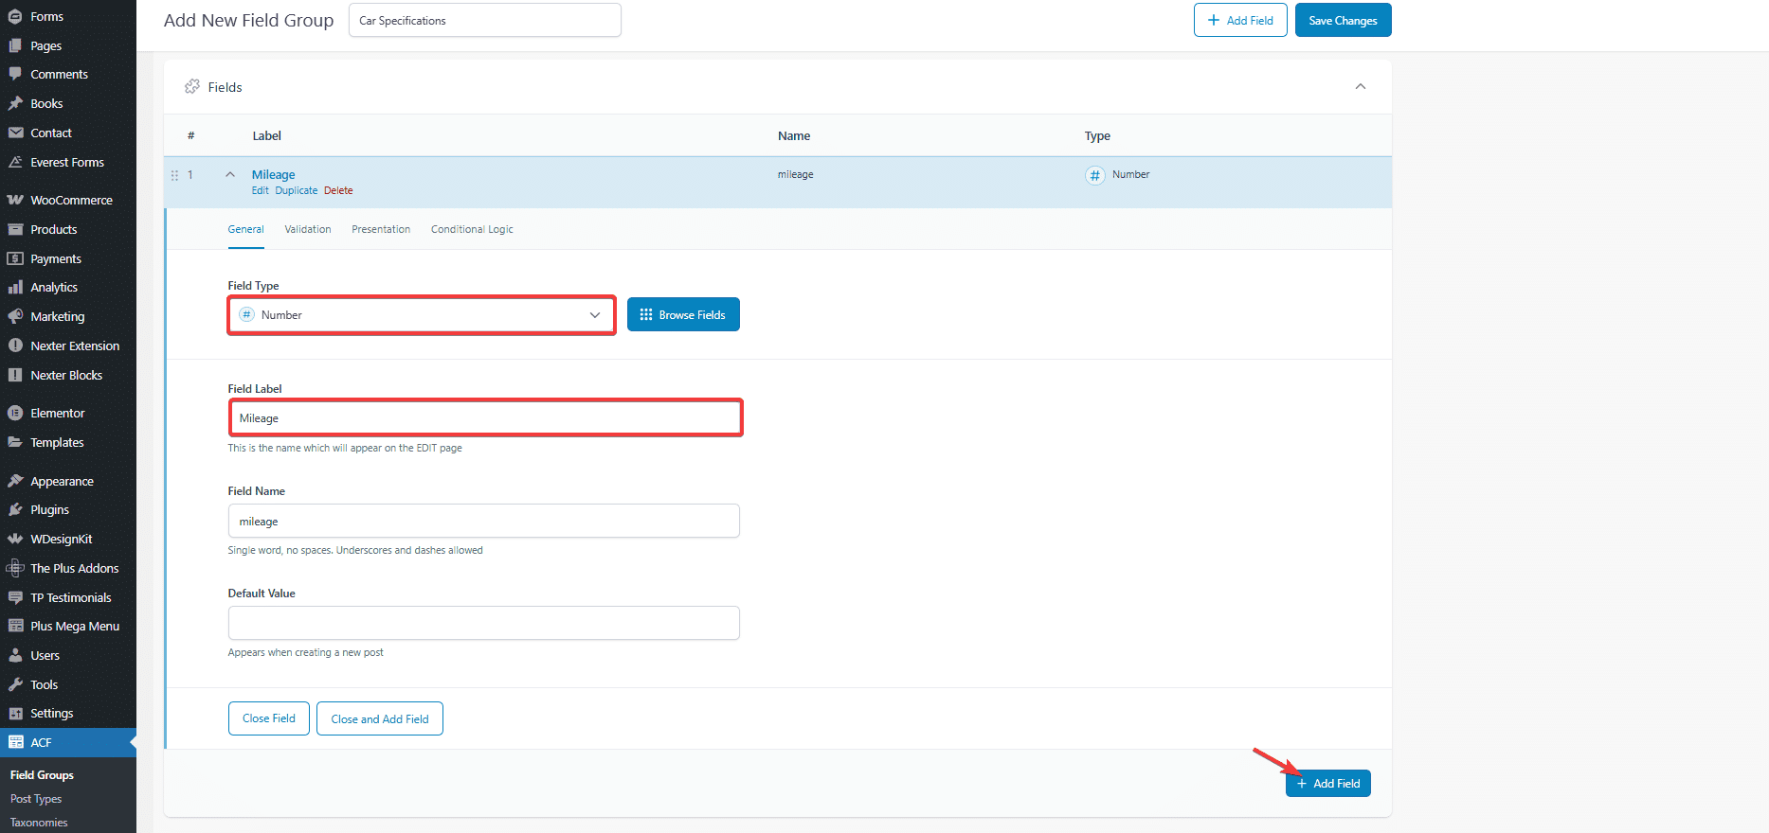1769x833 pixels.
Task: Click the Browse Fields button
Action: pyautogui.click(x=683, y=315)
